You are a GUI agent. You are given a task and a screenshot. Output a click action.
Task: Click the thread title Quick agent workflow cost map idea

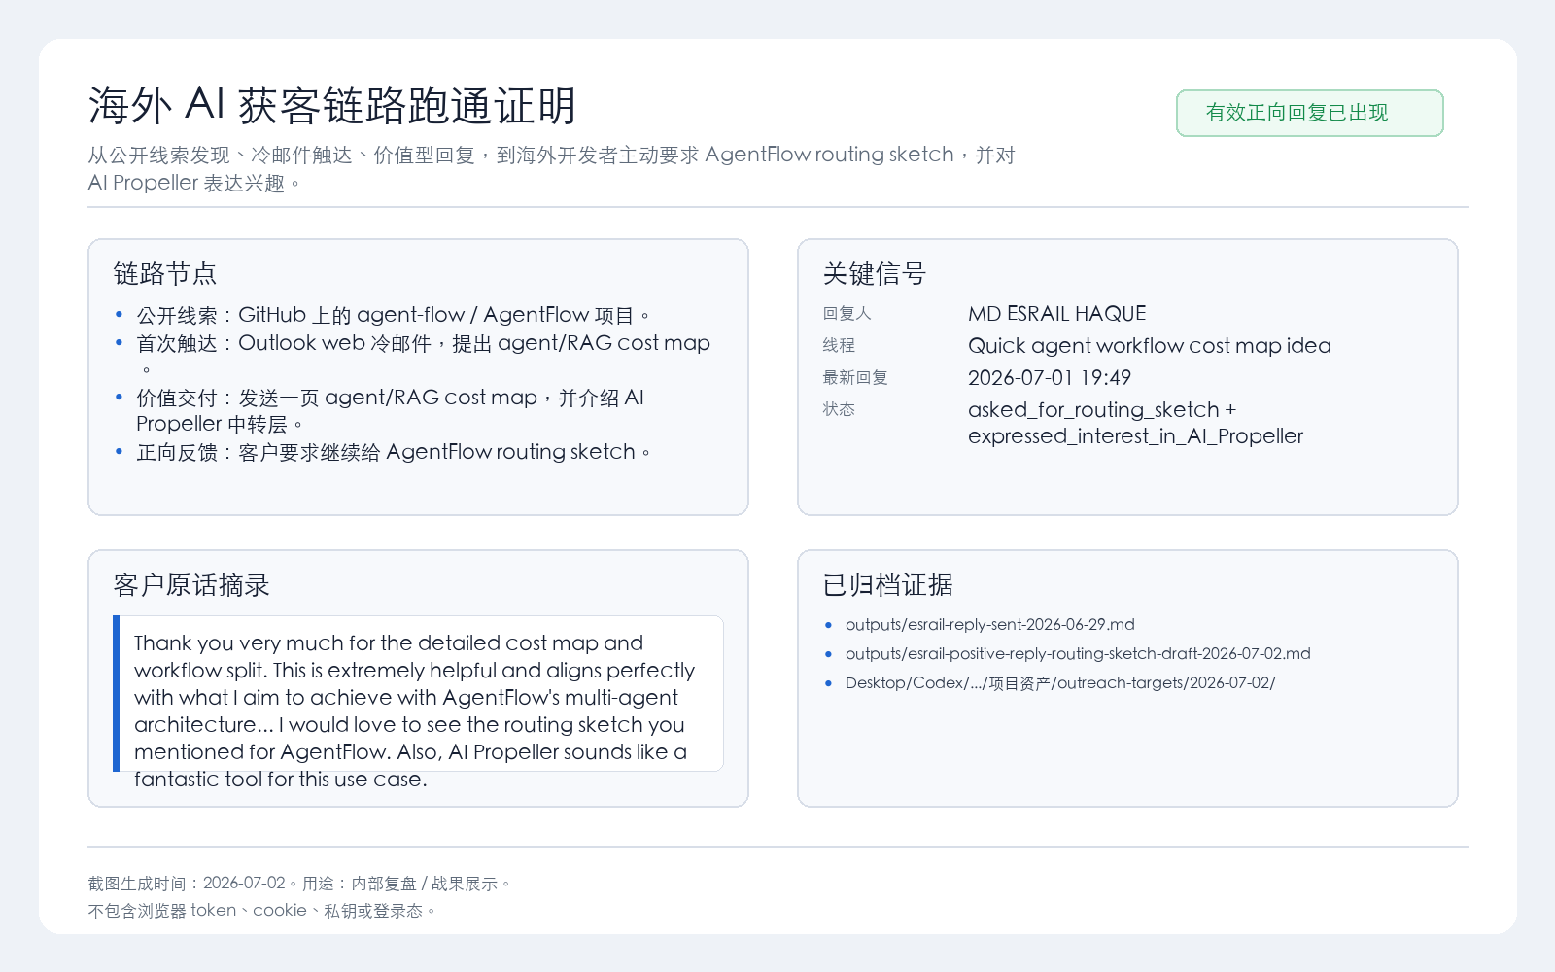point(1149,345)
